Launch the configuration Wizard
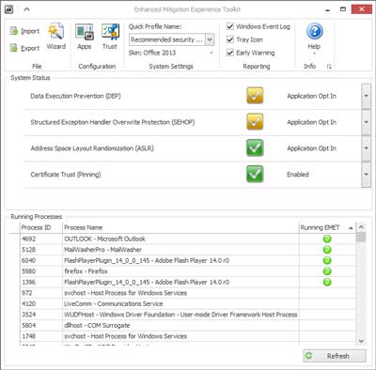Screen dimensions: 376x370 pos(56,37)
